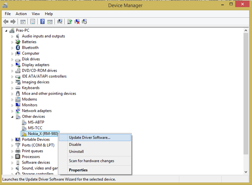Click the Bluetooth category icon
This screenshot has height=185, width=252.
(18, 48)
